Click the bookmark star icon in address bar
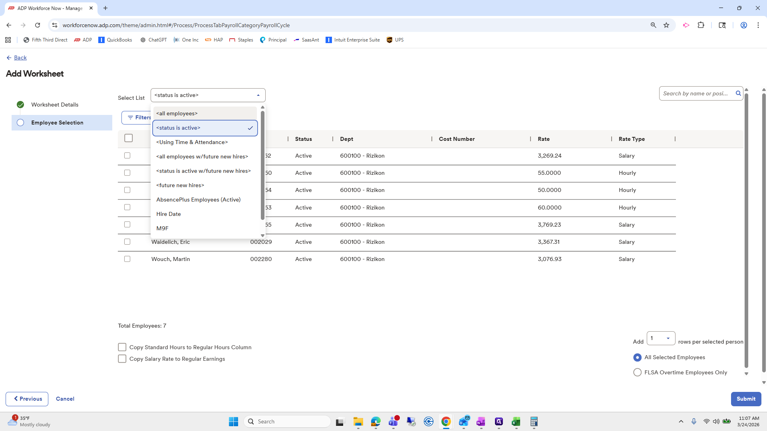The width and height of the screenshot is (767, 431). tap(666, 25)
